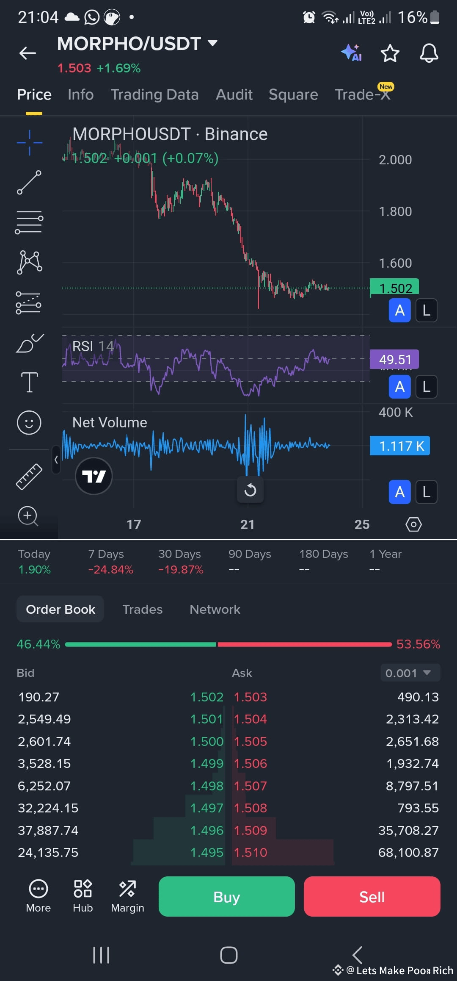
Task: Tap the 1.117 K net volume label
Action: [400, 446]
